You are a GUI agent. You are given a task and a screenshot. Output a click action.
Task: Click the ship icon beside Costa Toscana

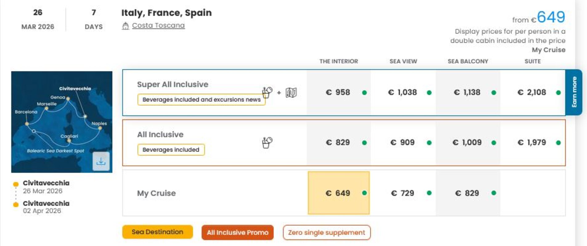(125, 26)
